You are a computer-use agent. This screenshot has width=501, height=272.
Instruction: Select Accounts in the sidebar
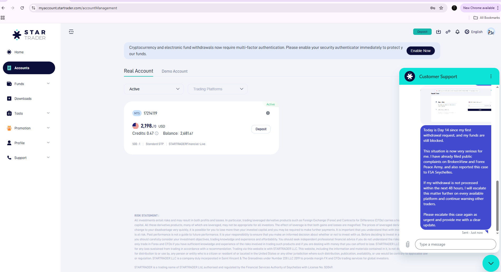click(29, 68)
